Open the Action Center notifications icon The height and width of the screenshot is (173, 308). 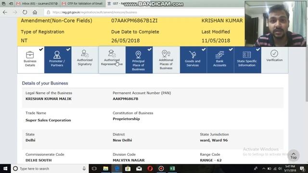click(302, 169)
